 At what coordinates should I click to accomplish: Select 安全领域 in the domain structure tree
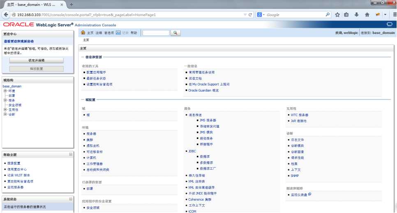[15, 105]
